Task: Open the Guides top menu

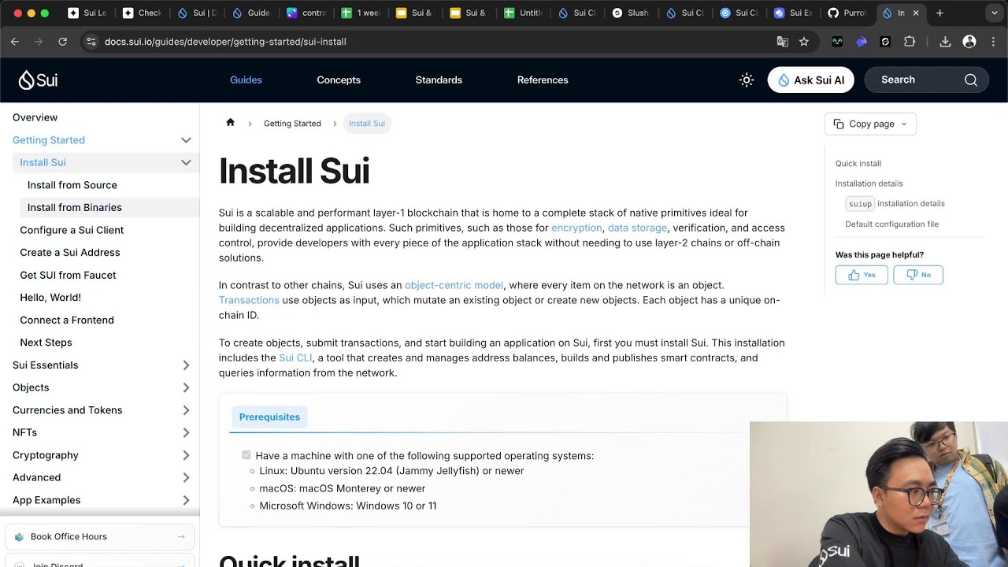Action: pyautogui.click(x=246, y=80)
